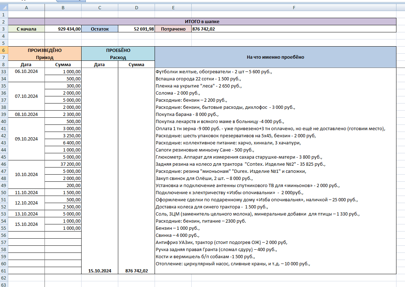This screenshot has width=405, height=287.
Task: Select total expense cell 876 742,02 in row 61
Action: tap(136, 271)
